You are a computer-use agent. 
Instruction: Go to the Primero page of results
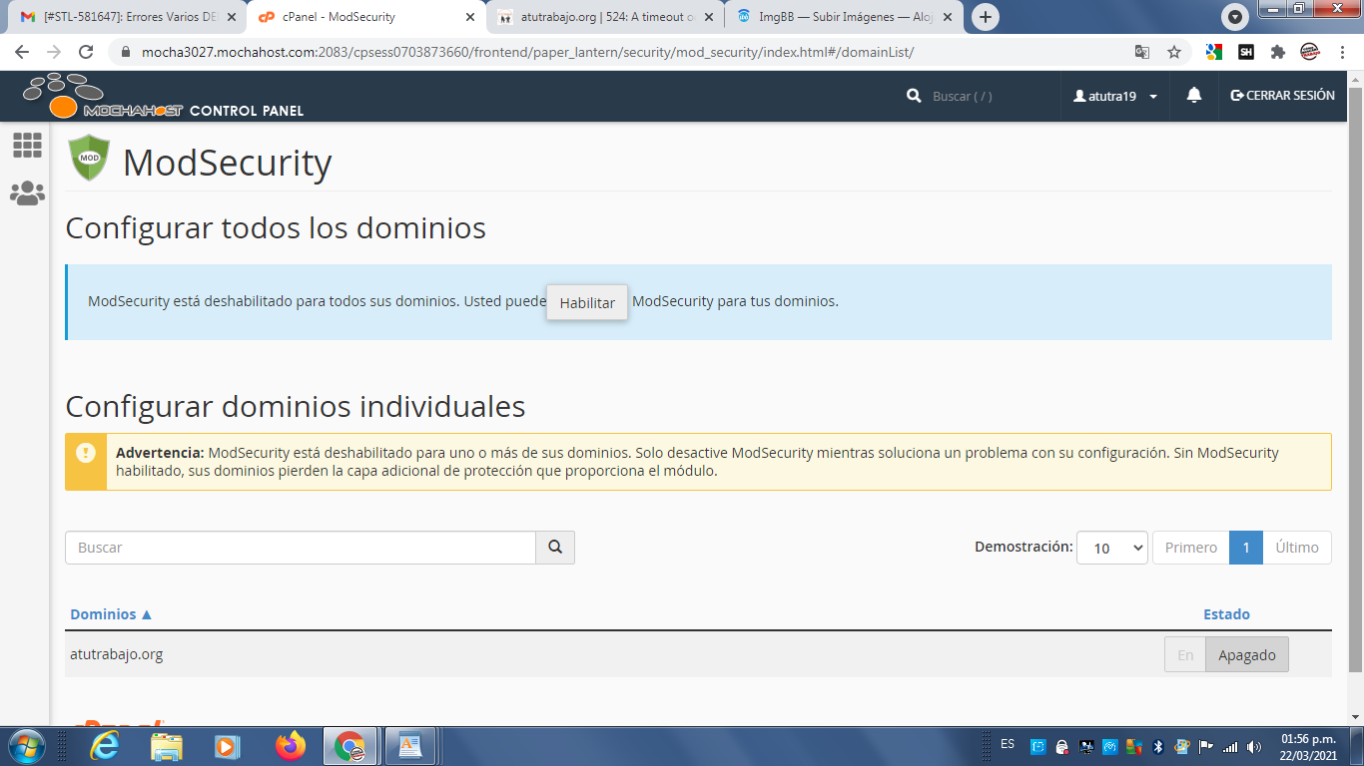[x=1191, y=548]
